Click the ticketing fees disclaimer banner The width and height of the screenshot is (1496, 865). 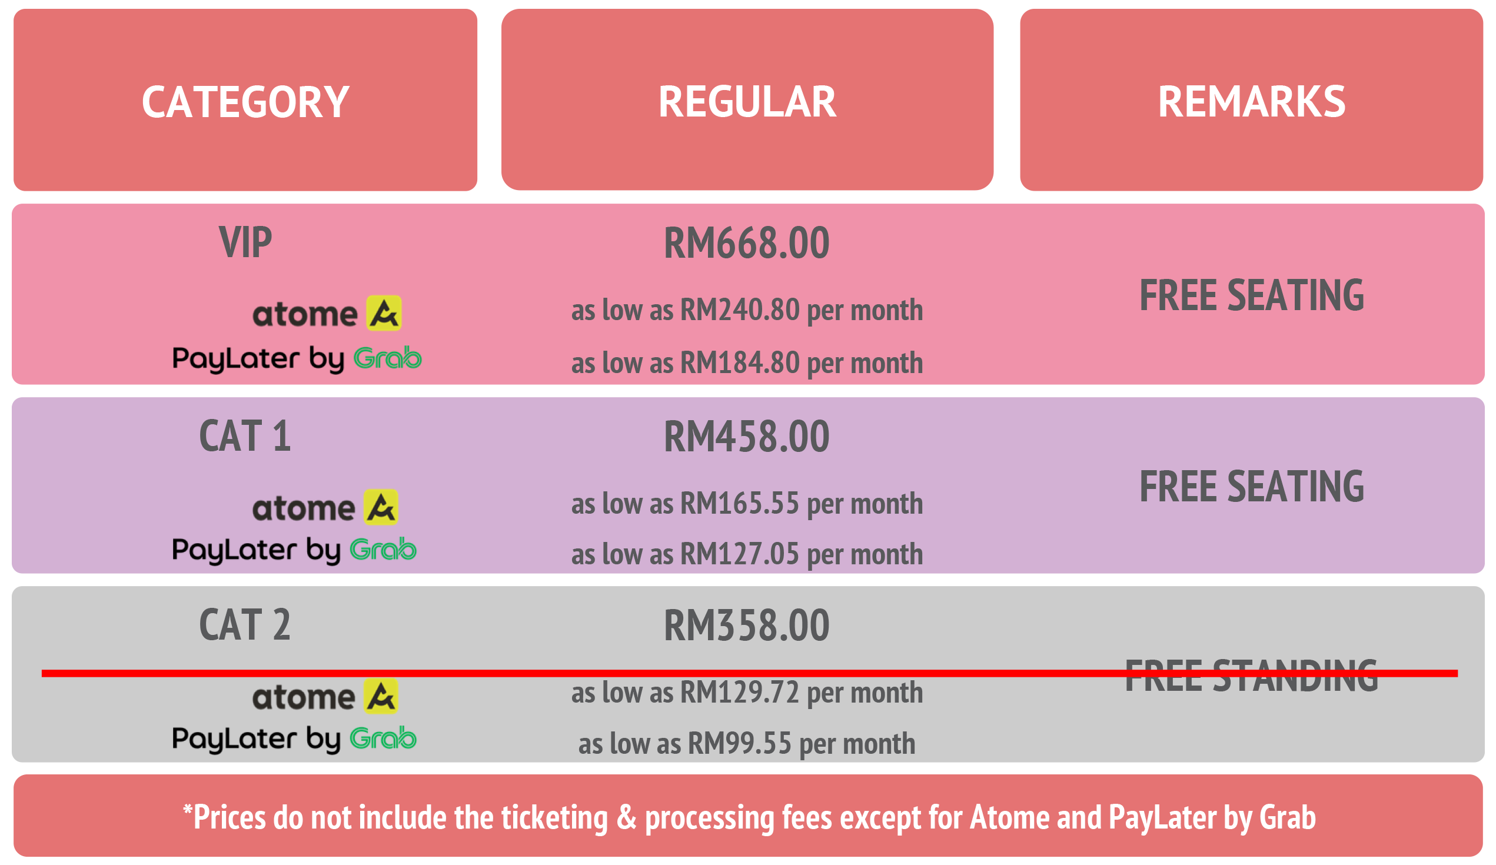click(x=748, y=816)
